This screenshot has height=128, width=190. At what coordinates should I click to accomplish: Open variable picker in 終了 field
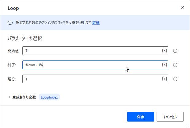[x=165, y=65]
